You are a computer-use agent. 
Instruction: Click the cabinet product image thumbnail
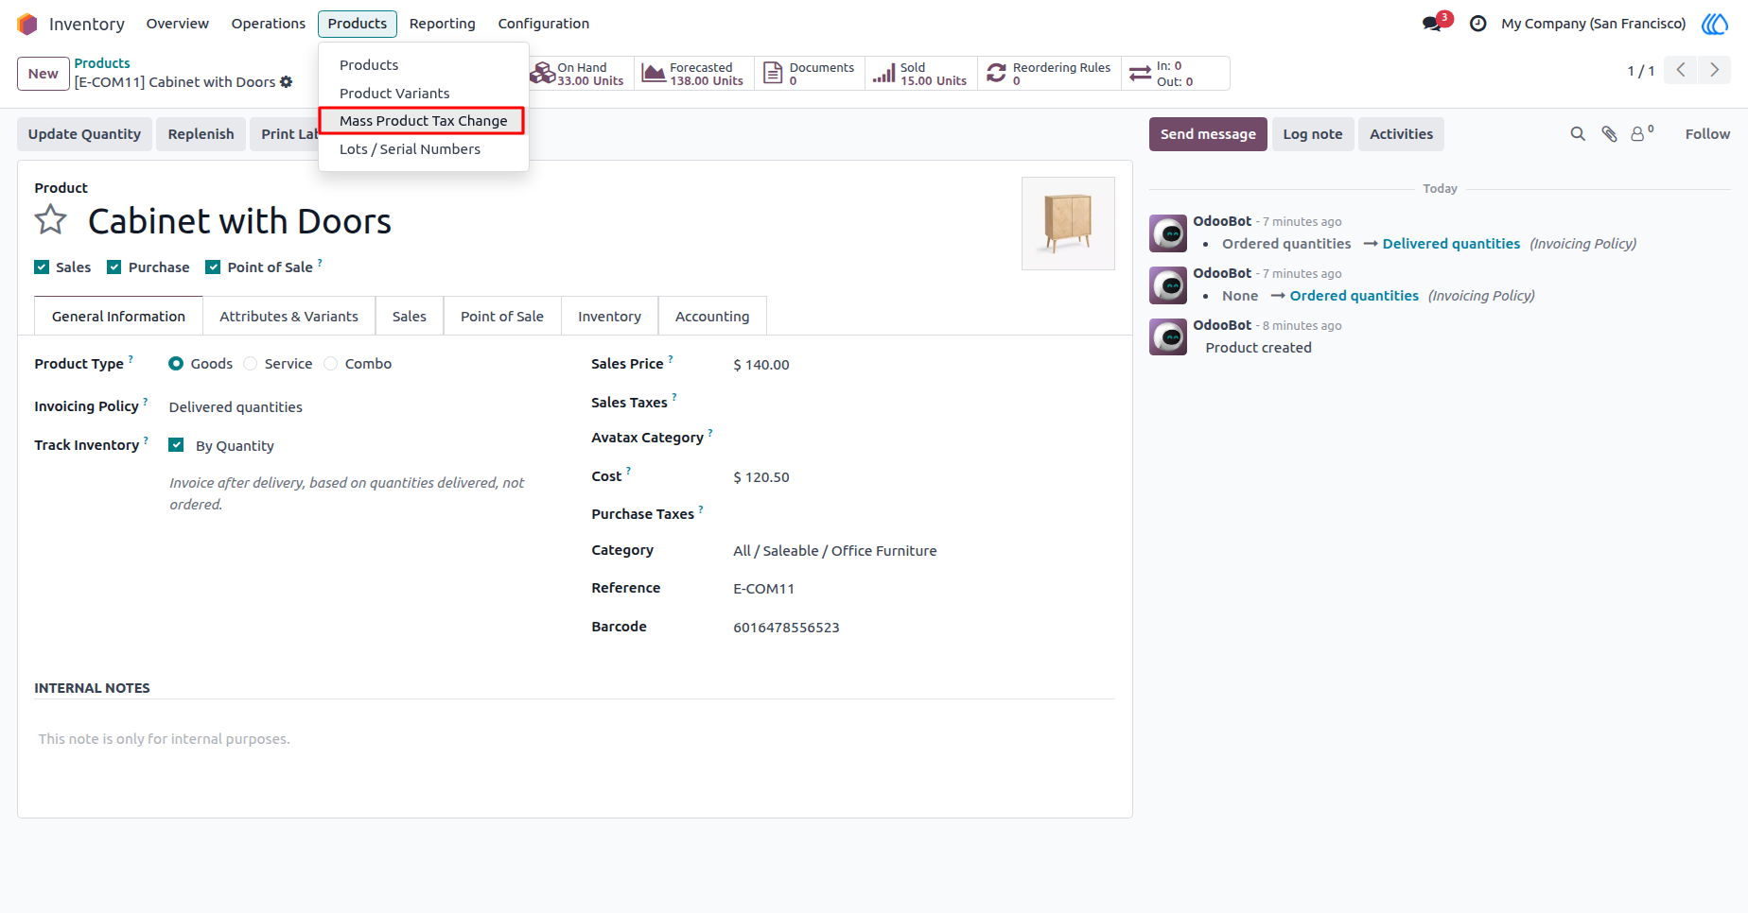coord(1068,223)
